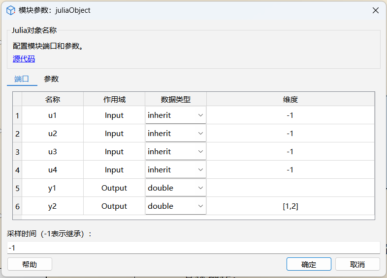Select the 端口 tab
This screenshot has width=387, height=278.
(22, 79)
